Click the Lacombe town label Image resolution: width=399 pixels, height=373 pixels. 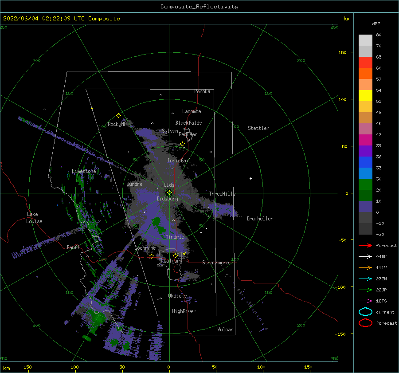(192, 111)
